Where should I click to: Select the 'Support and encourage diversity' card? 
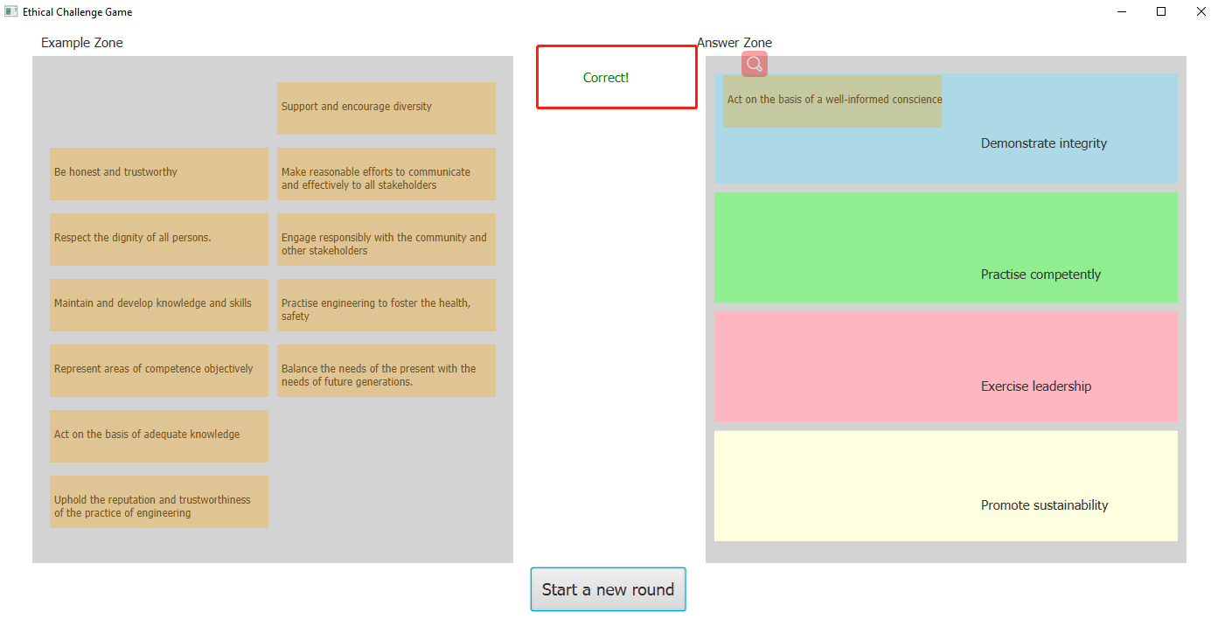(x=386, y=108)
